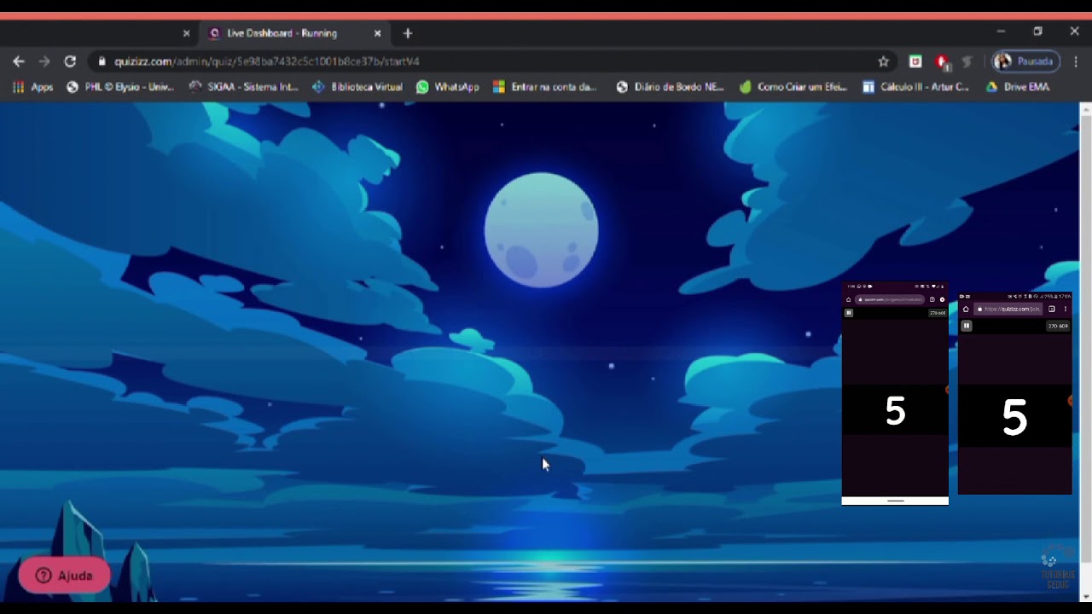Image resolution: width=1092 pixels, height=614 pixels.
Task: Reload the Quizizz page
Action: pos(70,61)
